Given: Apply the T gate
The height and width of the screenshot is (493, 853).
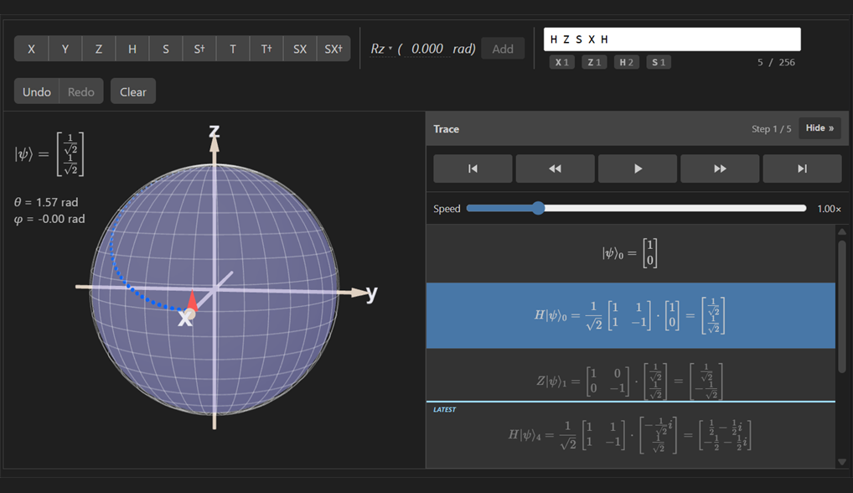Looking at the screenshot, I should [233, 49].
